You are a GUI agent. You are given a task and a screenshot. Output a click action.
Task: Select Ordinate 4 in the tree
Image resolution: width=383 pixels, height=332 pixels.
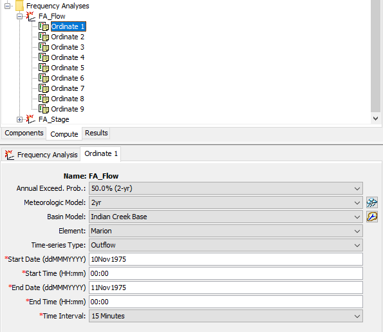(68, 57)
